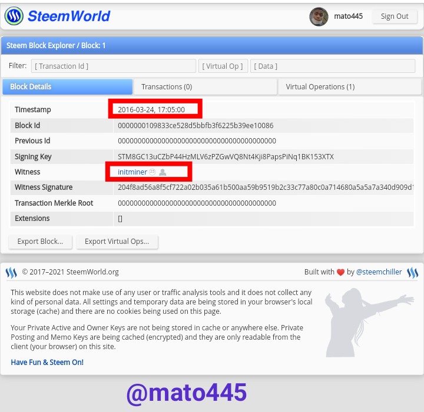Switch to the Block Details tab
424x412 pixels.
coord(67,87)
